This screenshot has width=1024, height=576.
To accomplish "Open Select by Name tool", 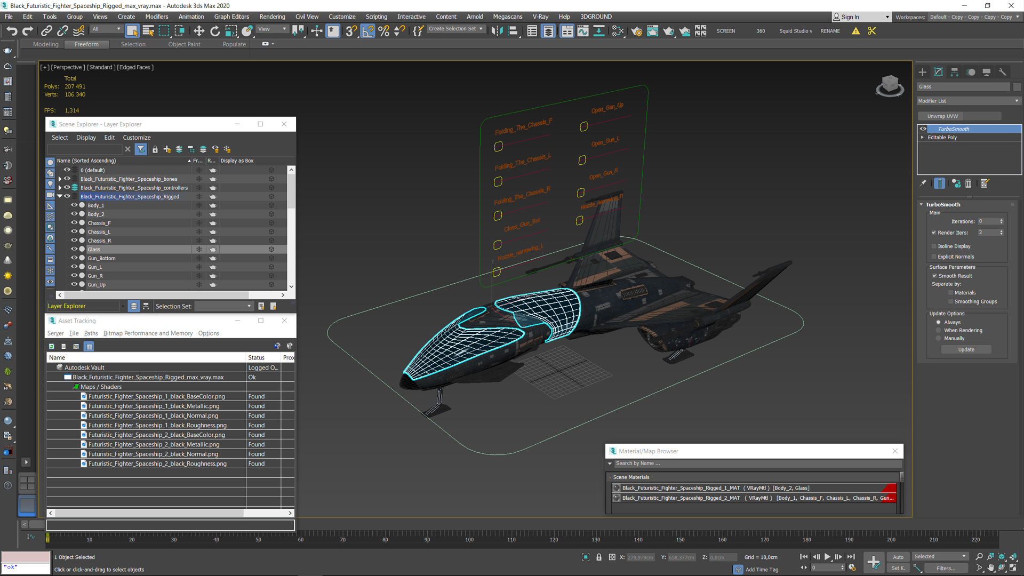I will click(148, 31).
